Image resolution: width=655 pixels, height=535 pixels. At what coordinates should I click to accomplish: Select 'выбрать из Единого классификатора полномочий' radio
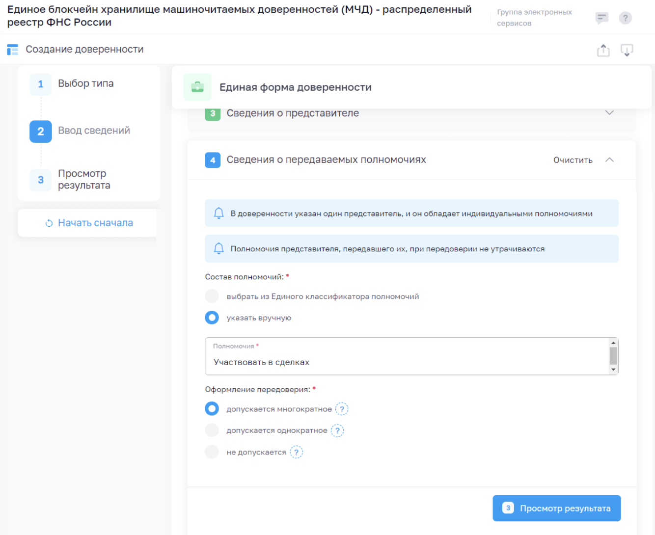(212, 296)
